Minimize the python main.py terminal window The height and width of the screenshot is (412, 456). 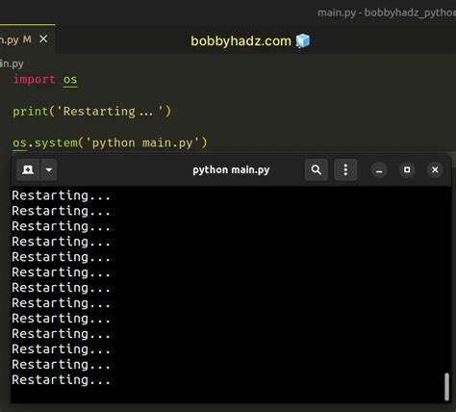[x=379, y=169]
